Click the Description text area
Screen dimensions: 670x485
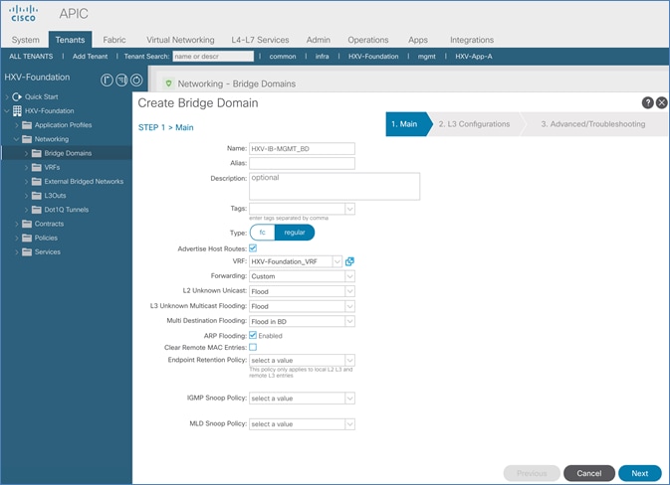tap(335, 186)
